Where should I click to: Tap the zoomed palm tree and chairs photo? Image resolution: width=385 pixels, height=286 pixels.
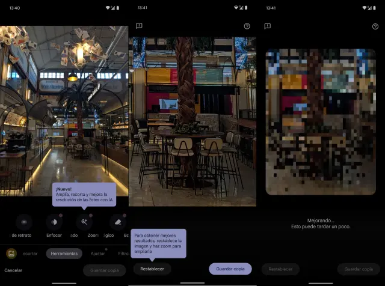pyautogui.click(x=192, y=121)
